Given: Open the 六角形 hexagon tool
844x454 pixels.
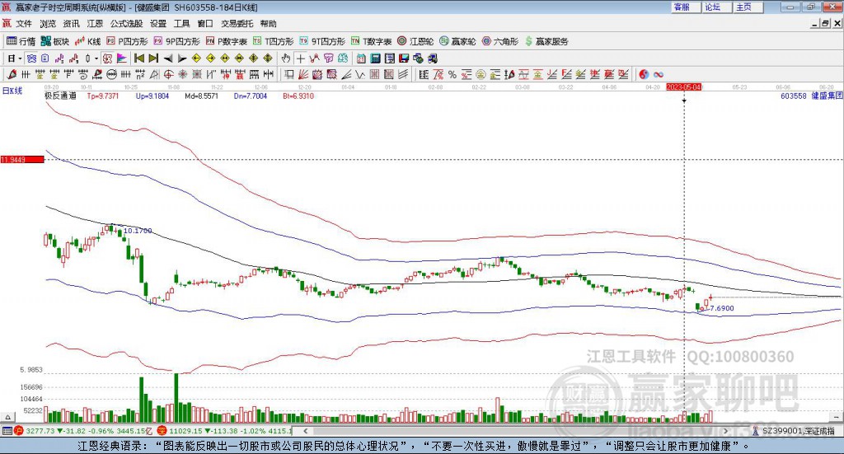Looking at the screenshot, I should click(x=500, y=41).
